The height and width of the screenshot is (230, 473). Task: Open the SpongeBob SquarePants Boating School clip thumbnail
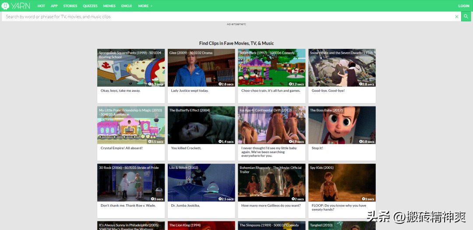tap(131, 68)
